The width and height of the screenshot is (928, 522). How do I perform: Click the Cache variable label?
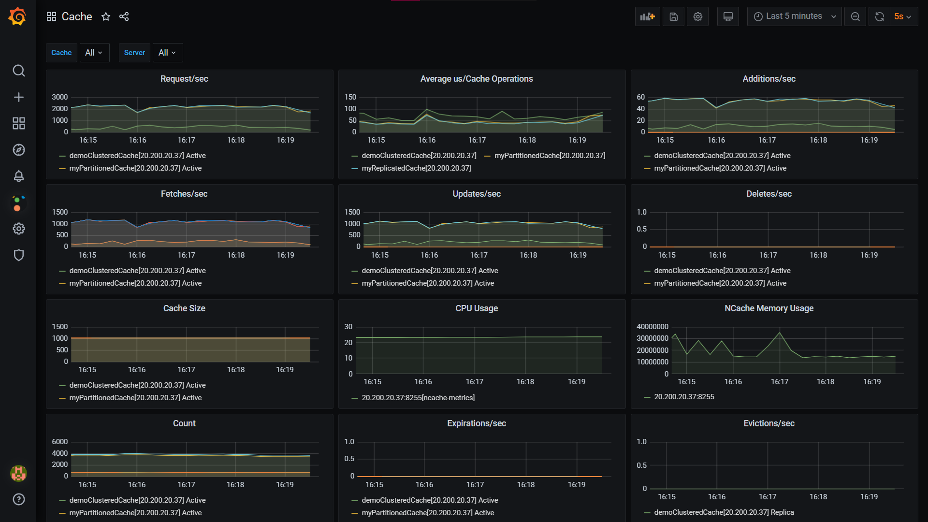[x=61, y=53]
